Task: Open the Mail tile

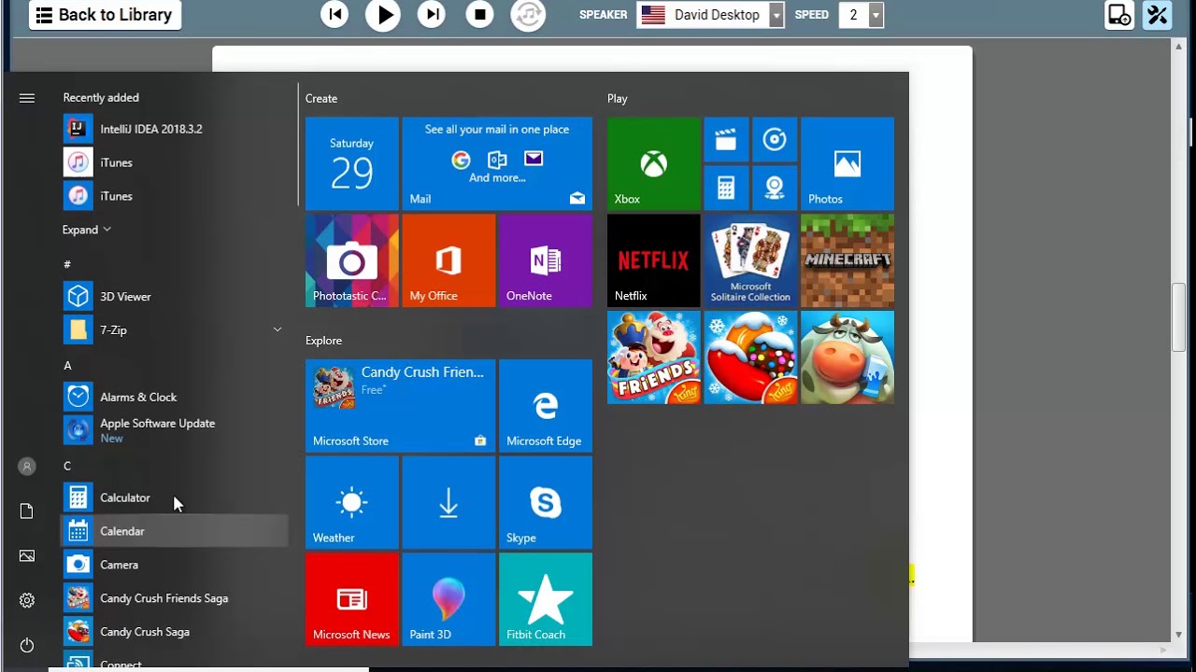Action: [497, 163]
